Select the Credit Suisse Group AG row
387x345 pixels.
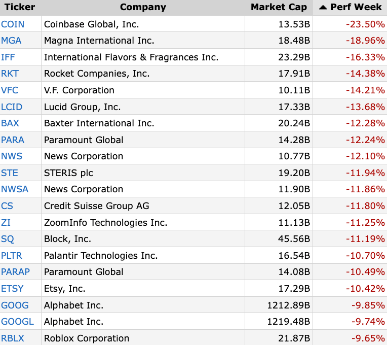[x=96, y=206]
